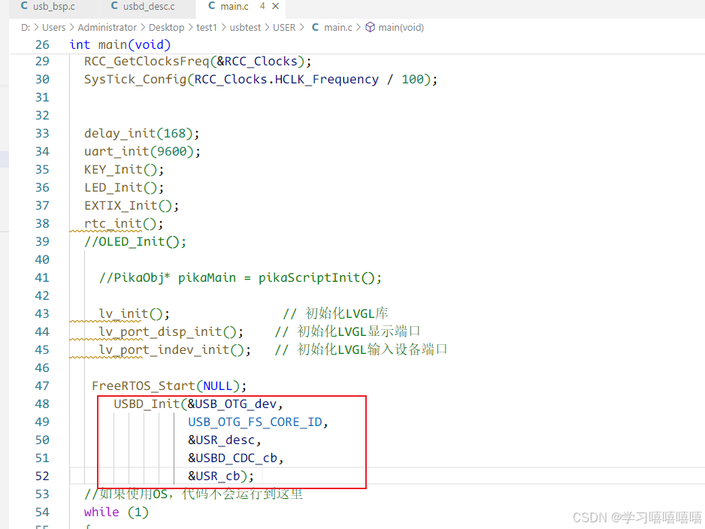The height and width of the screenshot is (529, 705).
Task: Click the CSDN watermark link
Action: [636, 518]
